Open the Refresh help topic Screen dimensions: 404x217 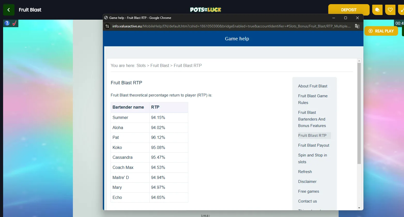305,172
